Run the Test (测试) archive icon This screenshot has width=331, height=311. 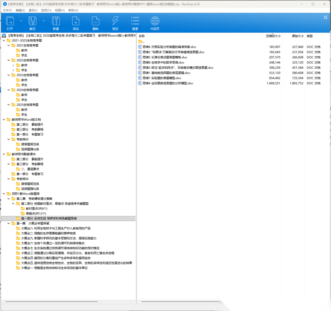pos(115,21)
